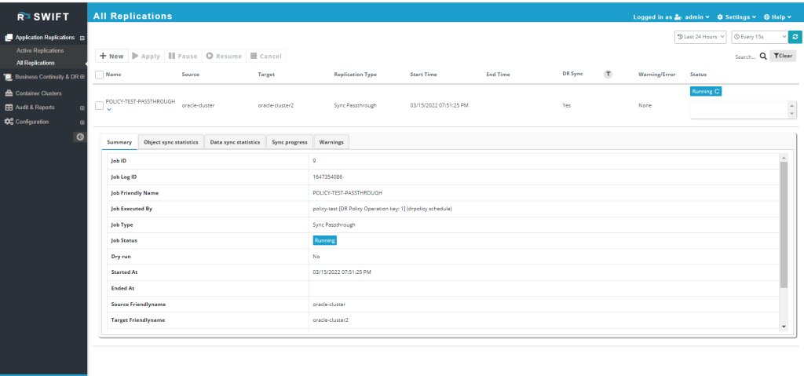The width and height of the screenshot is (804, 376).
Task: Open the Data sync statistics tab
Action: tap(235, 142)
